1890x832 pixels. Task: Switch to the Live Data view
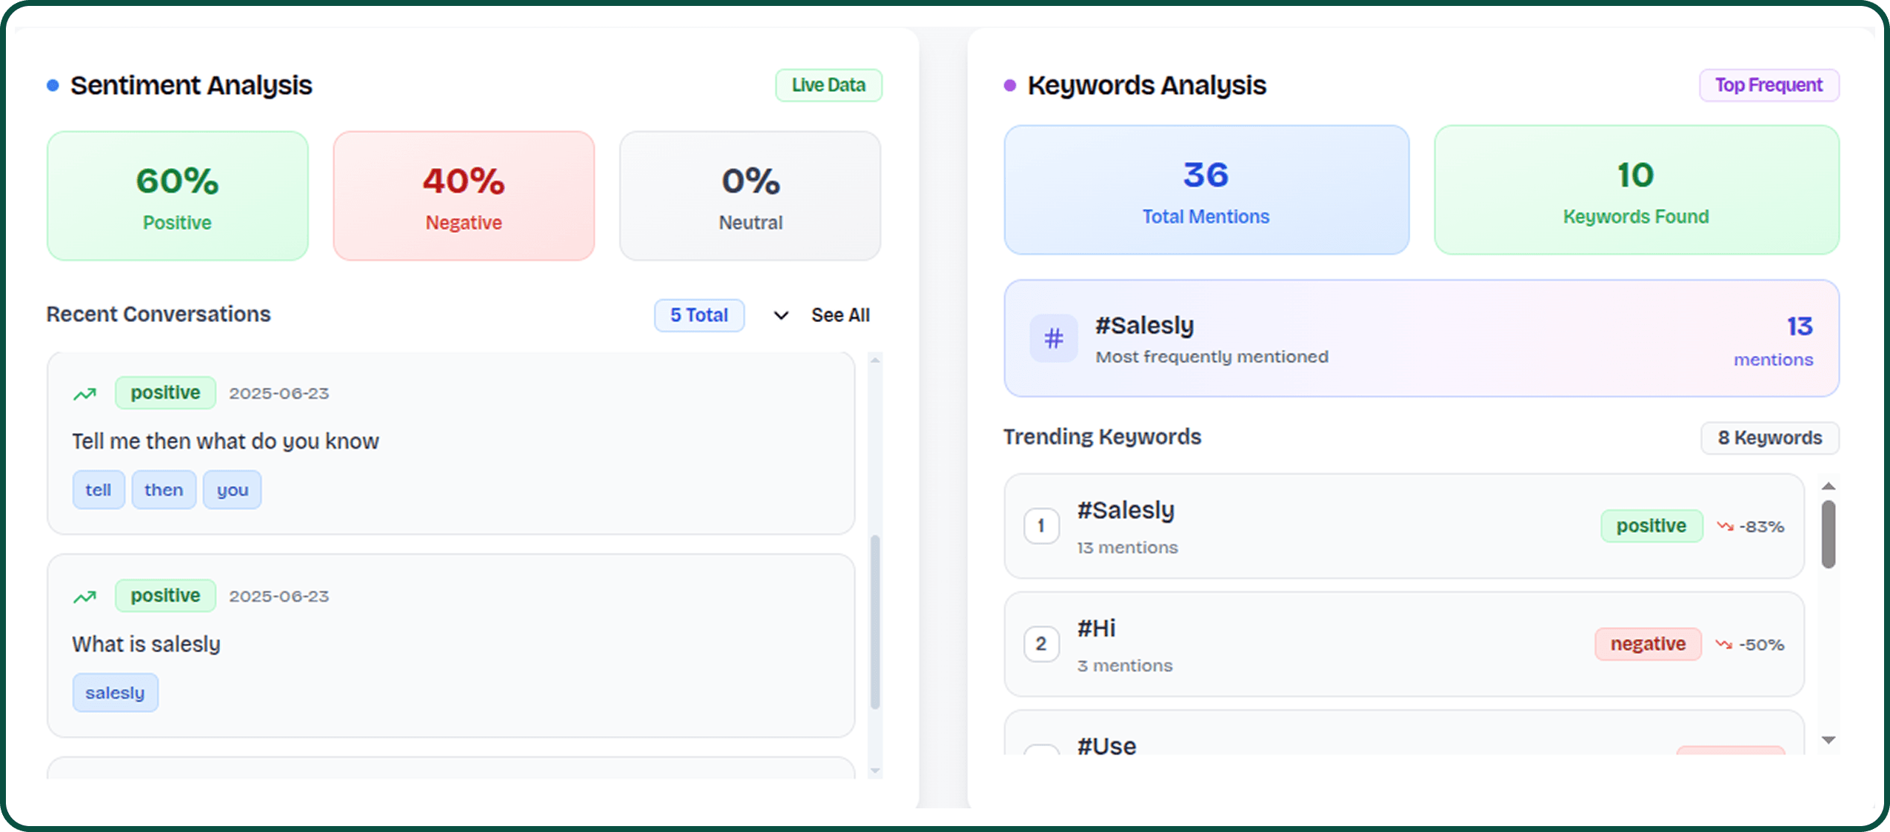828,84
